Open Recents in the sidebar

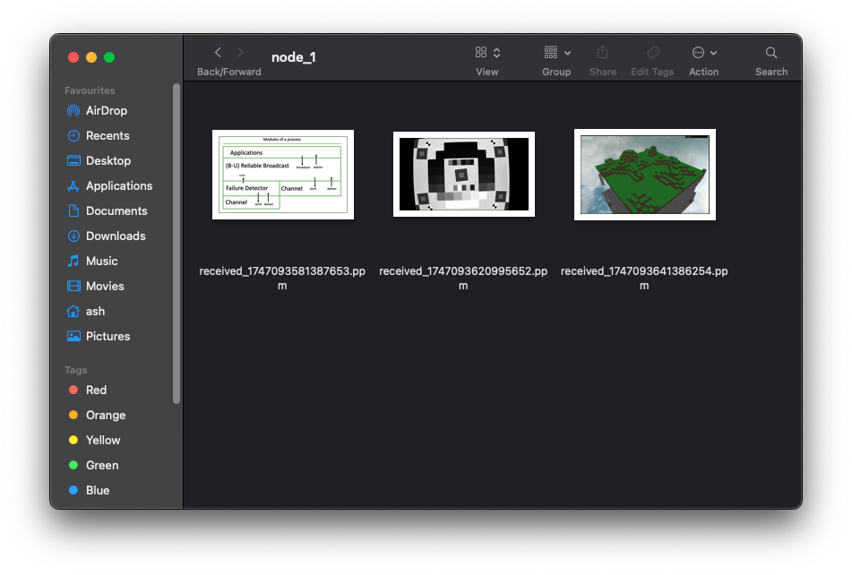click(108, 136)
